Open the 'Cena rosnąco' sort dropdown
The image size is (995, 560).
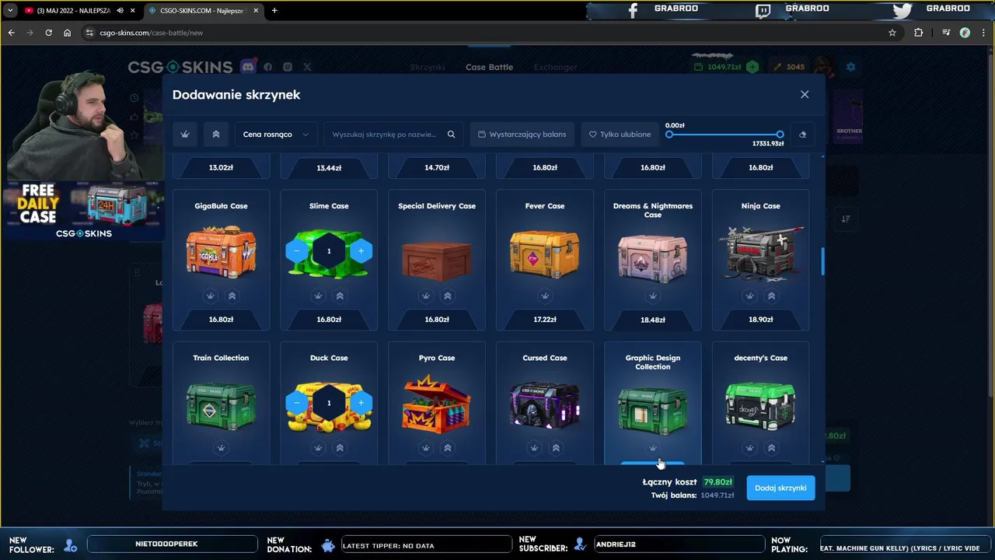[276, 135]
